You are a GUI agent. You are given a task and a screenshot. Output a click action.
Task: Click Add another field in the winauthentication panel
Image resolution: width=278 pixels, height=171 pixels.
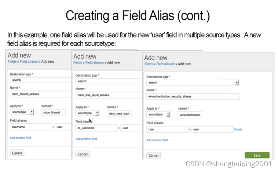click(x=157, y=140)
